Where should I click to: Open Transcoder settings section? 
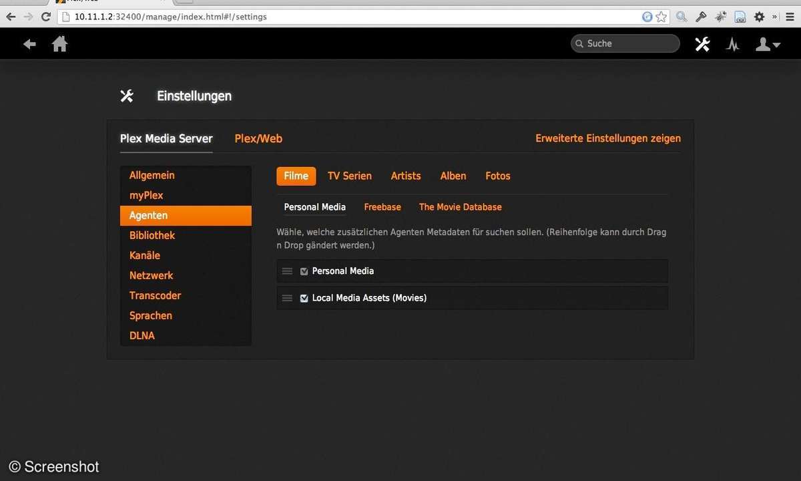tap(186, 296)
